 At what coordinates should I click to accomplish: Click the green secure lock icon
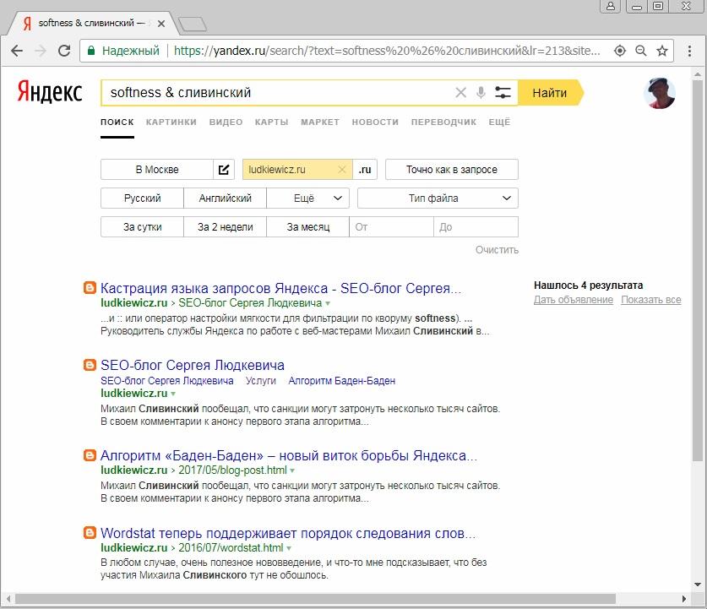(91, 51)
